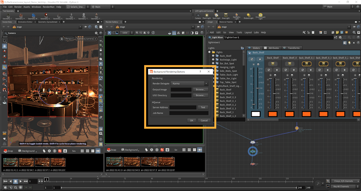Choose the Environment Light shelf tool

tap(260, 16)
